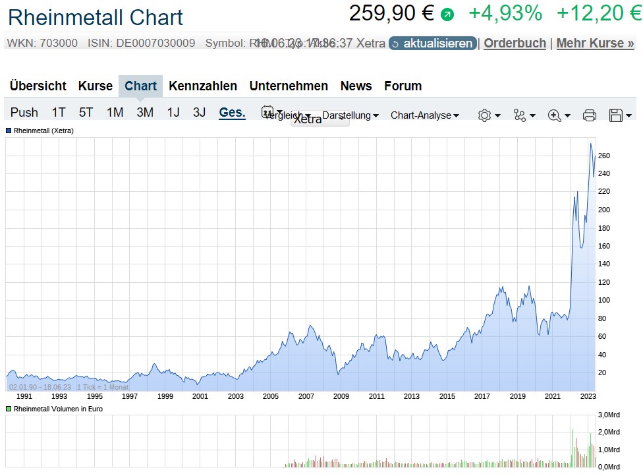The width and height of the screenshot is (643, 476).
Task: Click the 1991 year axis label
Action: point(24,396)
